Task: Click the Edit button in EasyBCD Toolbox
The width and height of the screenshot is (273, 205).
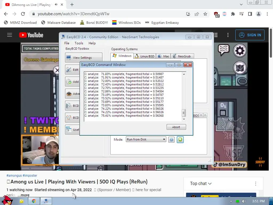Action: [73, 70]
